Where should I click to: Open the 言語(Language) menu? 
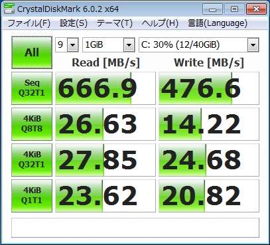pos(218,23)
